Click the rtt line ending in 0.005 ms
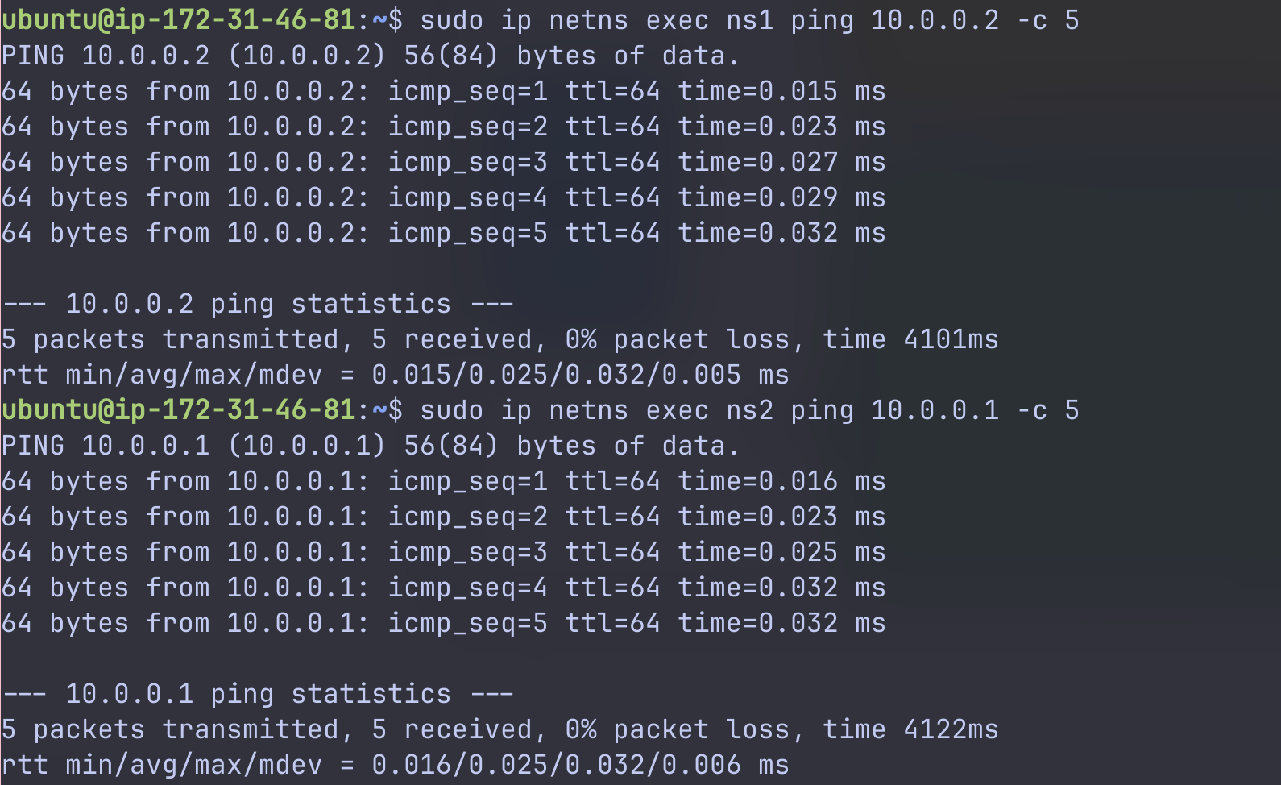The width and height of the screenshot is (1281, 785). pyautogui.click(x=395, y=375)
